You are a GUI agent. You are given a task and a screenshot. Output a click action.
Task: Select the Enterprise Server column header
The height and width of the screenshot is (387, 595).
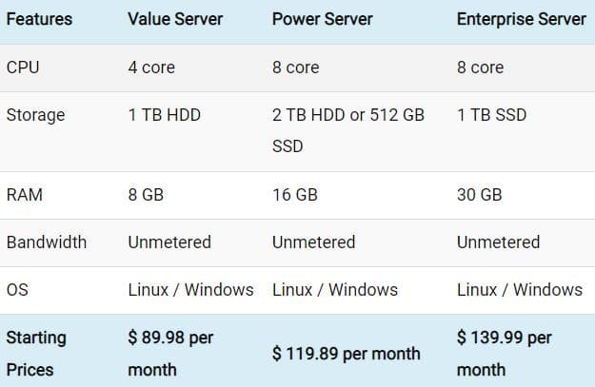coord(521,19)
